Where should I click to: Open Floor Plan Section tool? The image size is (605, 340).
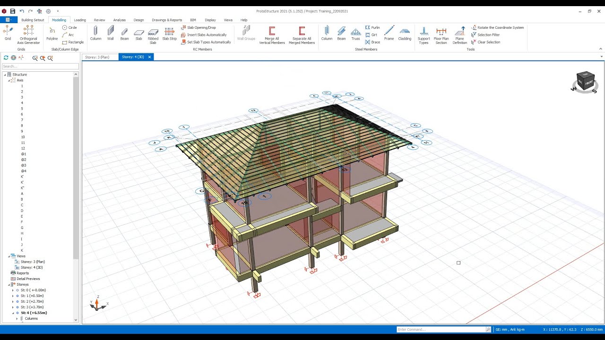tap(441, 35)
